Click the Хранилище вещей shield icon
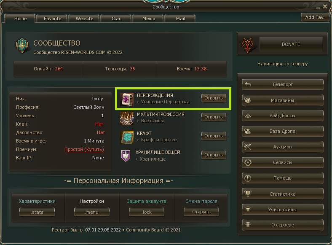332x245 pixels. point(126,156)
